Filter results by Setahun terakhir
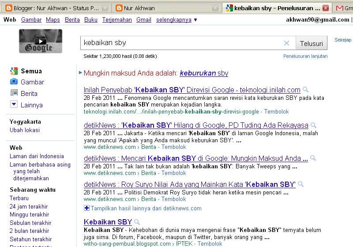Screen dimensions: 353x247 [31, 239]
